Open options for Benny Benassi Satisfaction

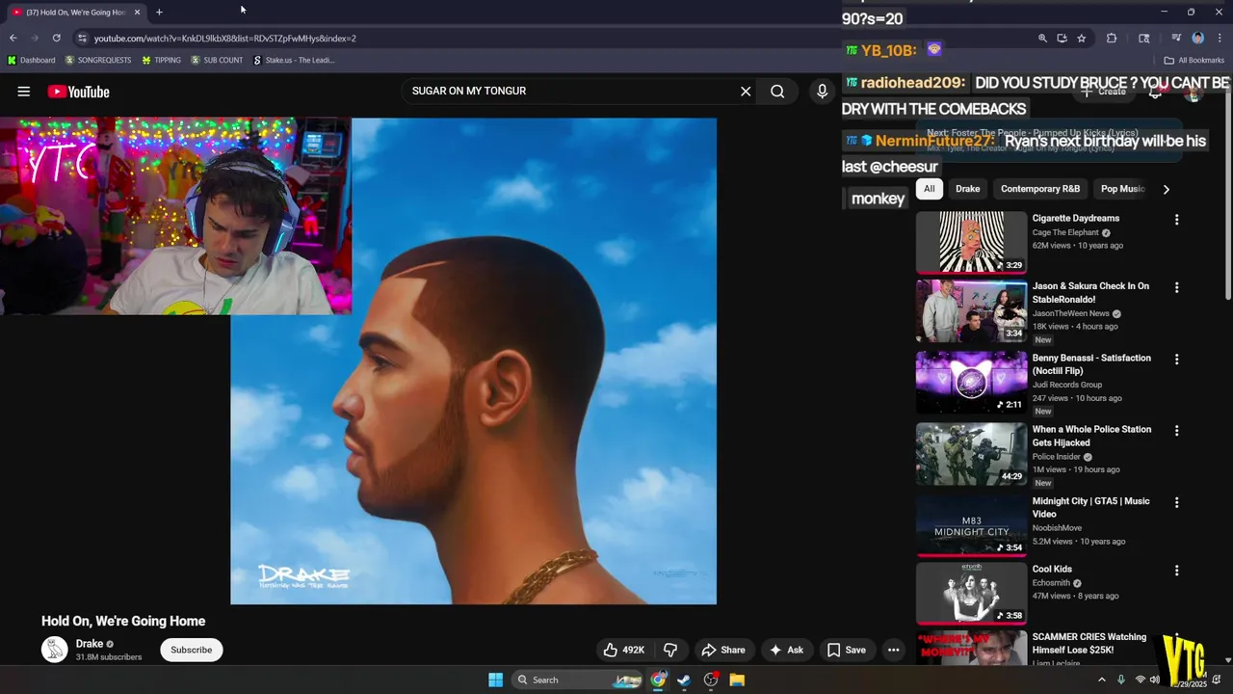(1176, 359)
